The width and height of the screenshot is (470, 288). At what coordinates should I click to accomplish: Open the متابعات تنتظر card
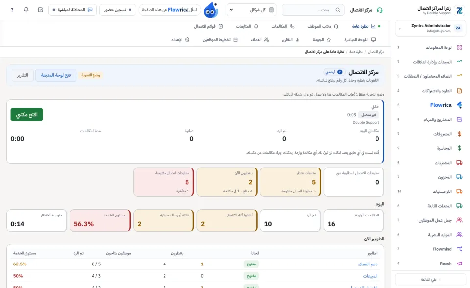coord(290,182)
